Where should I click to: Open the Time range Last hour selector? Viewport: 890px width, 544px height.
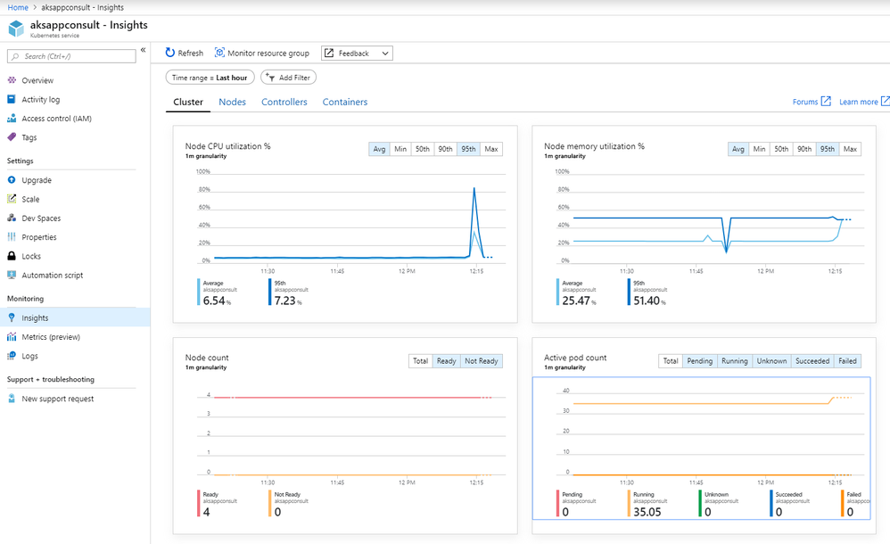pos(210,78)
